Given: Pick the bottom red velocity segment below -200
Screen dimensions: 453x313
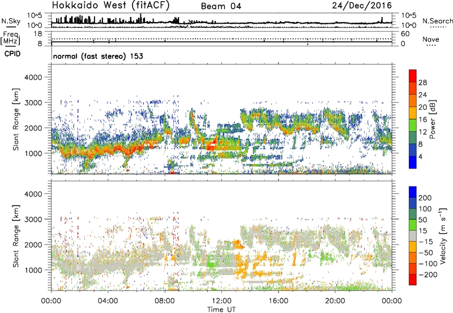Looking at the screenshot, I should (x=413, y=280).
